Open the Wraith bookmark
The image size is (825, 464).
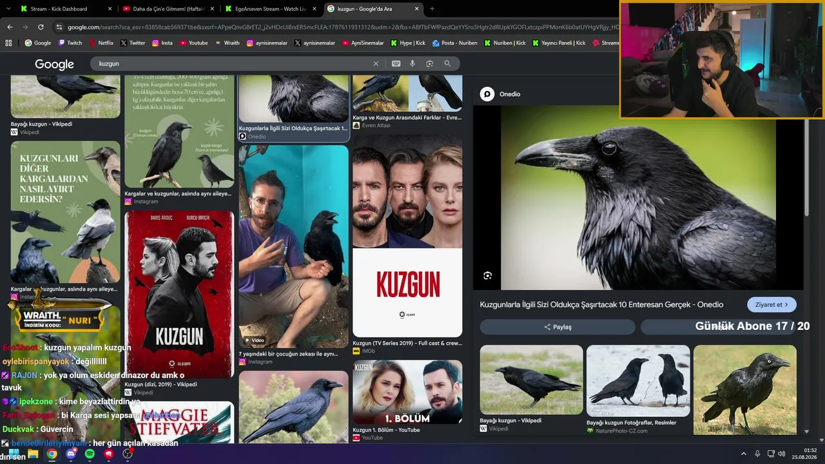pos(227,43)
